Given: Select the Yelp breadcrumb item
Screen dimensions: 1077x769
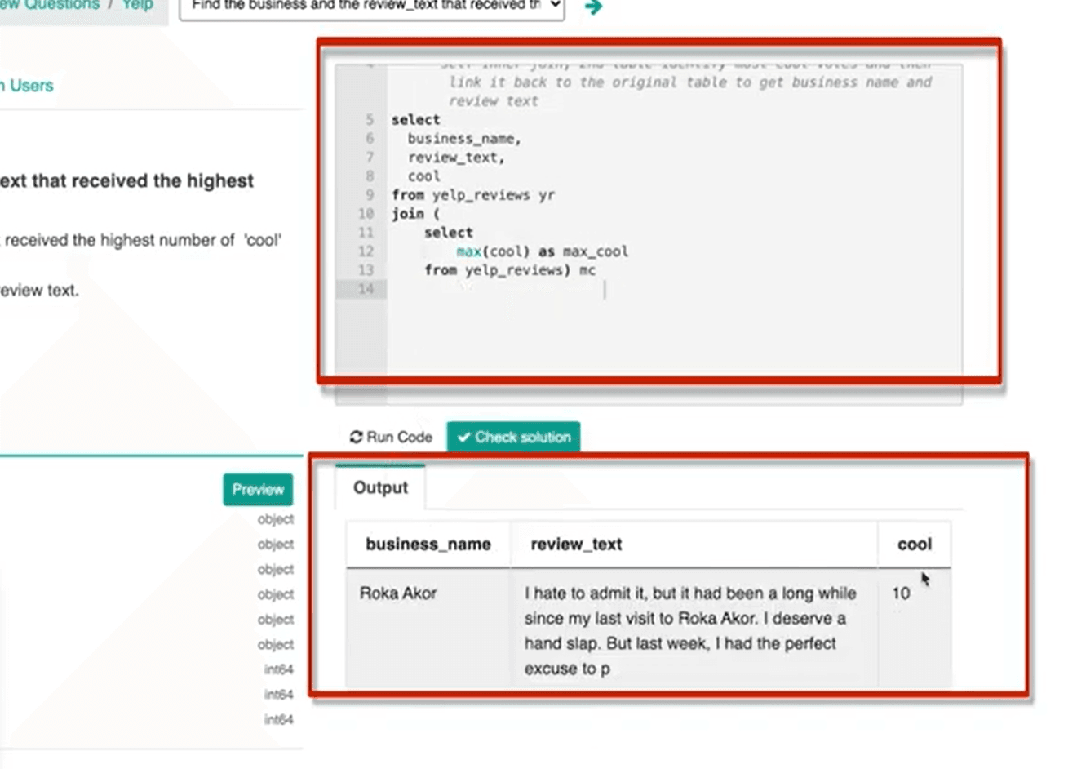Looking at the screenshot, I should (135, 4).
